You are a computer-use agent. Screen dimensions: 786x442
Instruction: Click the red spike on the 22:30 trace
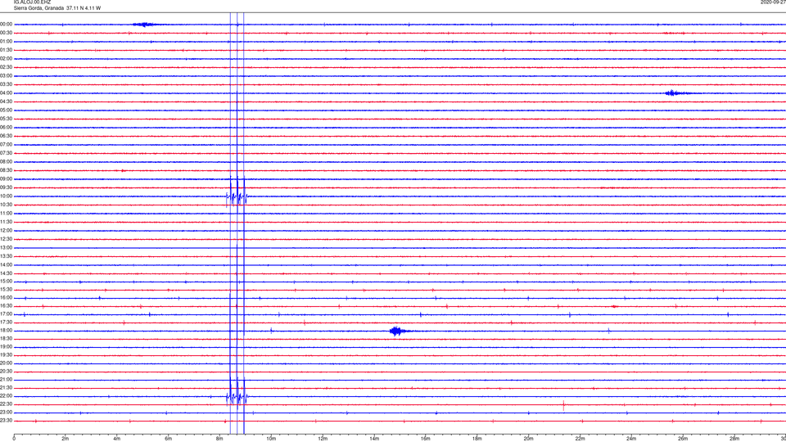tap(563, 405)
